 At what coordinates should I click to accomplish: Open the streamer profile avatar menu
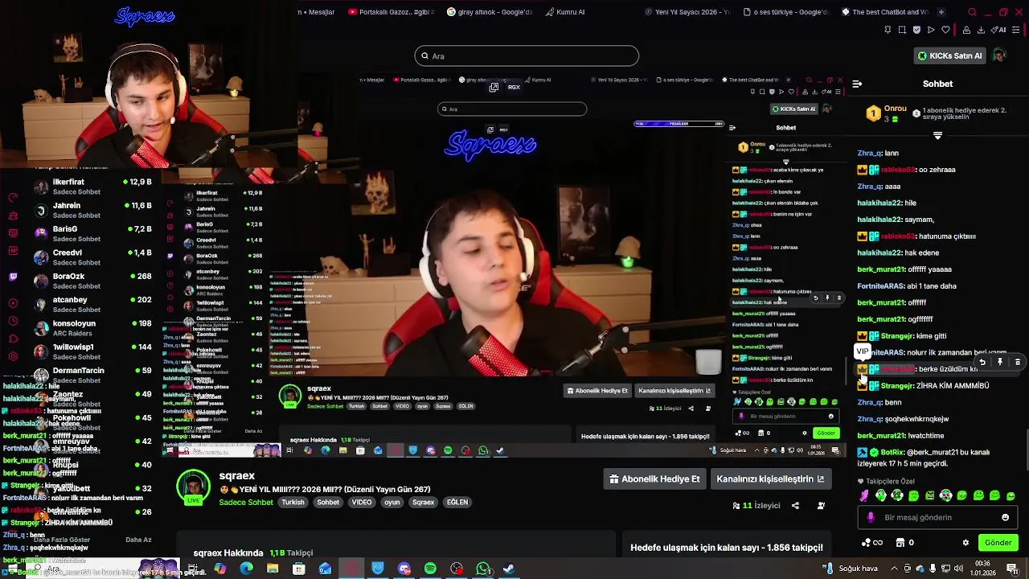999,55
